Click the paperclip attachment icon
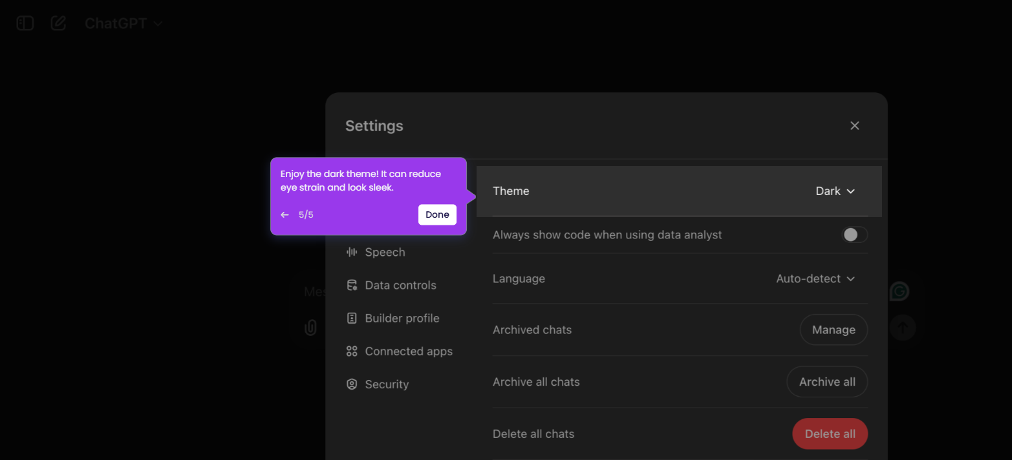This screenshot has width=1012, height=460. point(310,328)
